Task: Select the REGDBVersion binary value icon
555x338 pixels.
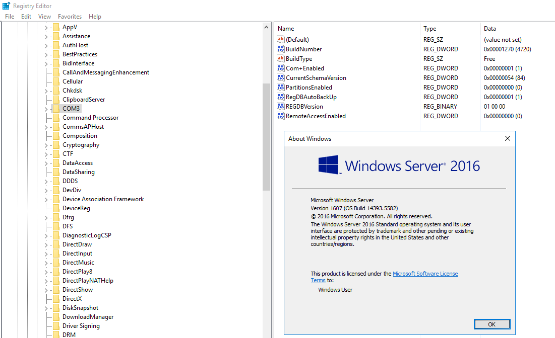Action: [x=281, y=106]
